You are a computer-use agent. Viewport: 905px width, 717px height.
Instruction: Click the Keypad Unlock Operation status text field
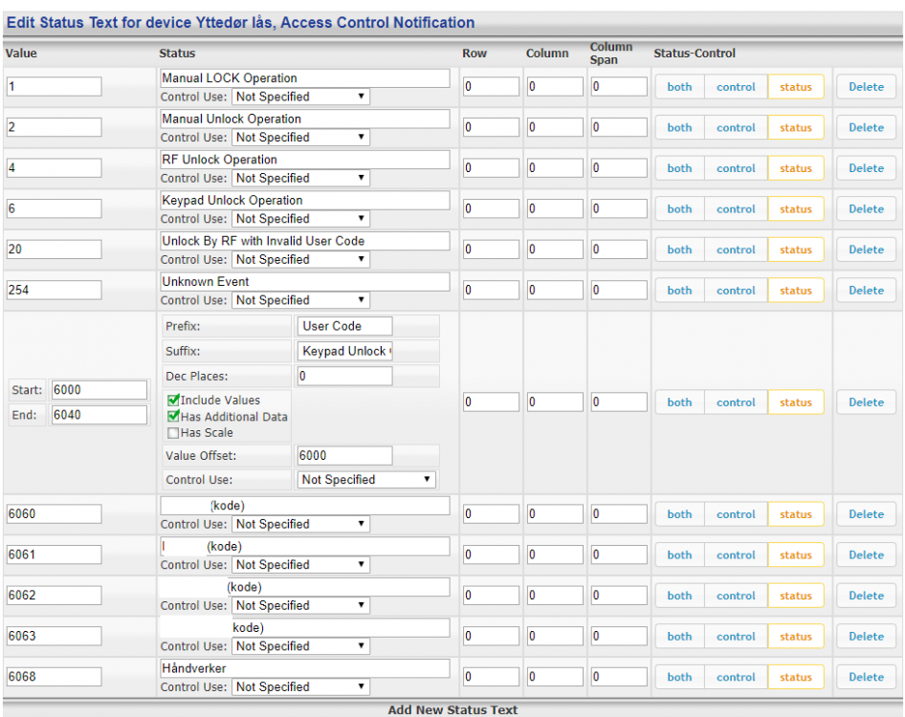304,200
